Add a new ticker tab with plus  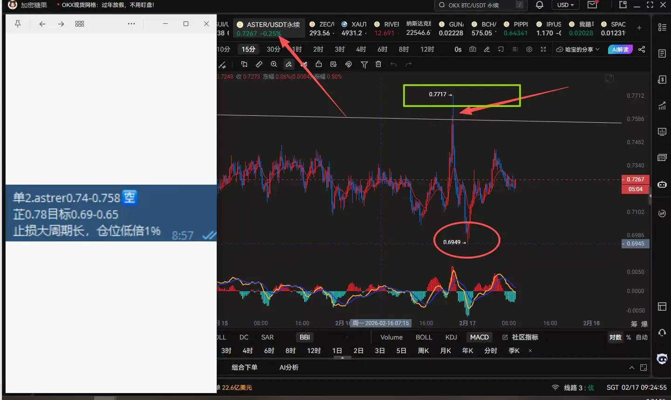pyautogui.click(x=639, y=28)
